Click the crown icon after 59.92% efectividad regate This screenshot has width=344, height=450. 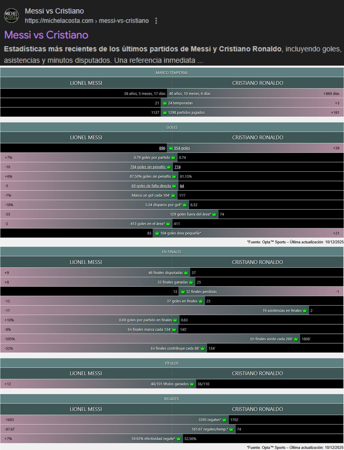(x=179, y=438)
